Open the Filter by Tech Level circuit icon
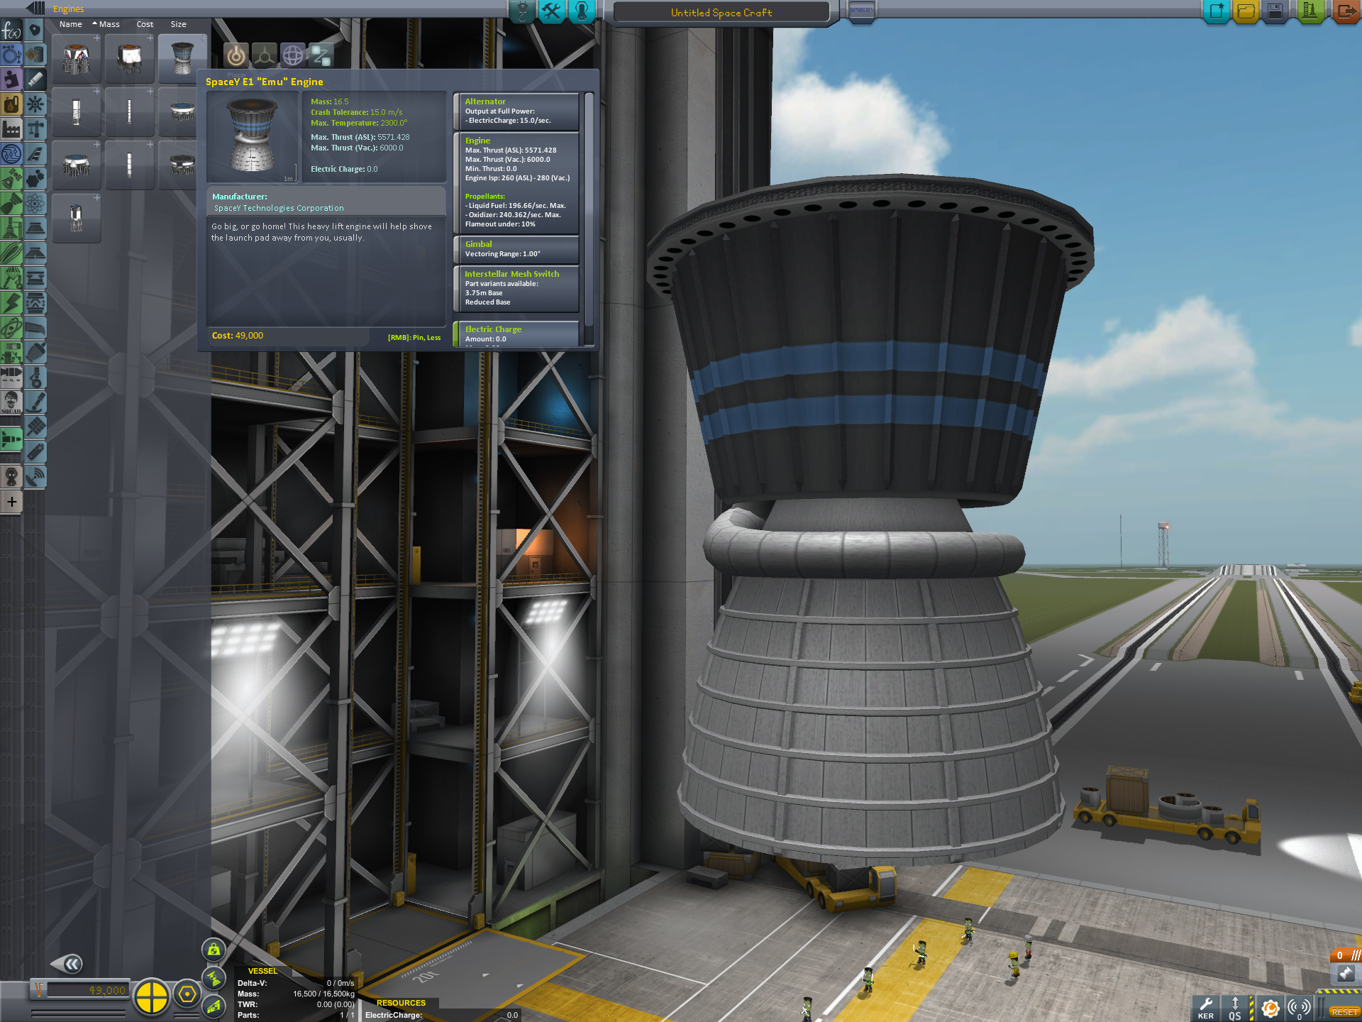 [11, 154]
